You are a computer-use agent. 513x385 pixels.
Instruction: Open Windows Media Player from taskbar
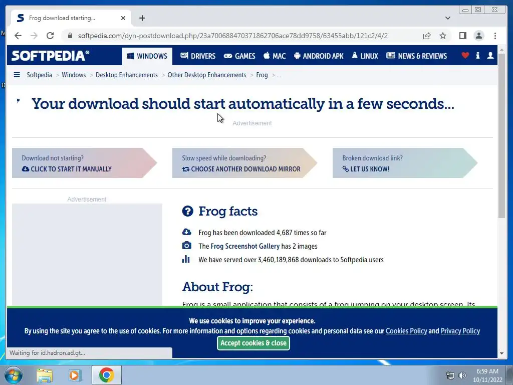[x=74, y=375]
